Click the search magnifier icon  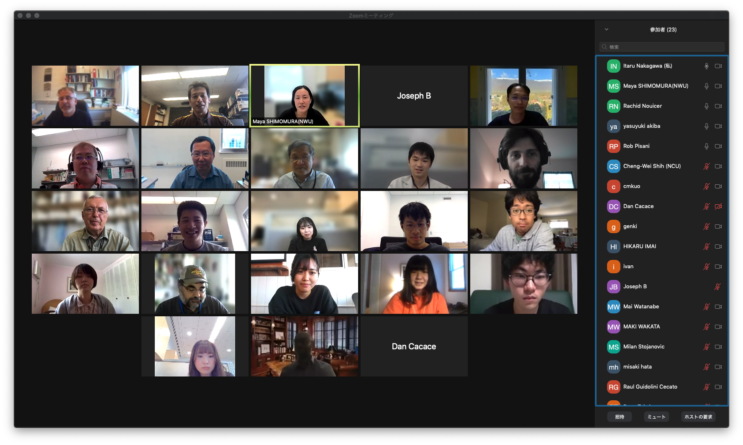[x=605, y=47]
